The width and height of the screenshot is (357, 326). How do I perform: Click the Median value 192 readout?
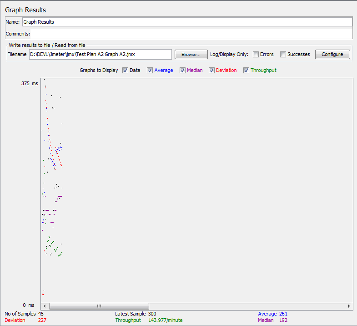(x=284, y=320)
